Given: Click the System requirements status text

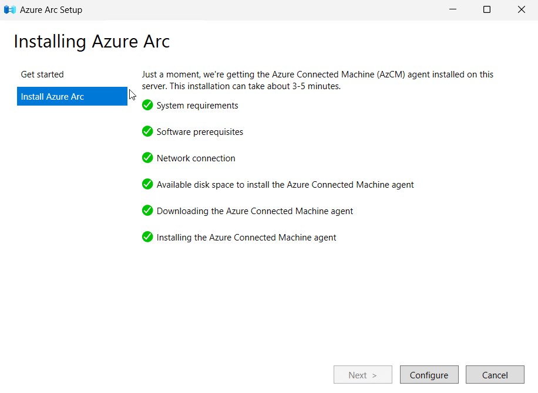Looking at the screenshot, I should pyautogui.click(x=197, y=105).
